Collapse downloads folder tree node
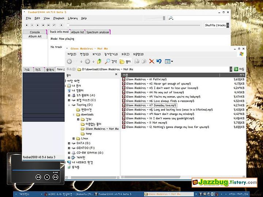Image resolution: width=263 pixels, height=197 pixels. 74,115
